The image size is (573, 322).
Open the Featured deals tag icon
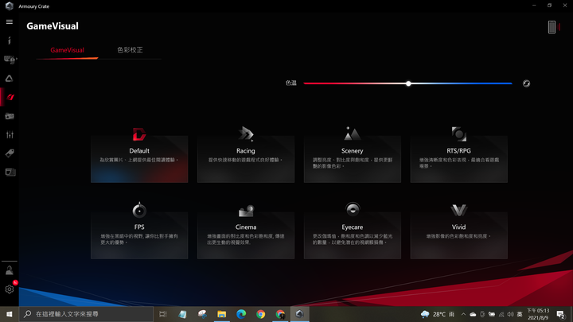pos(10,153)
